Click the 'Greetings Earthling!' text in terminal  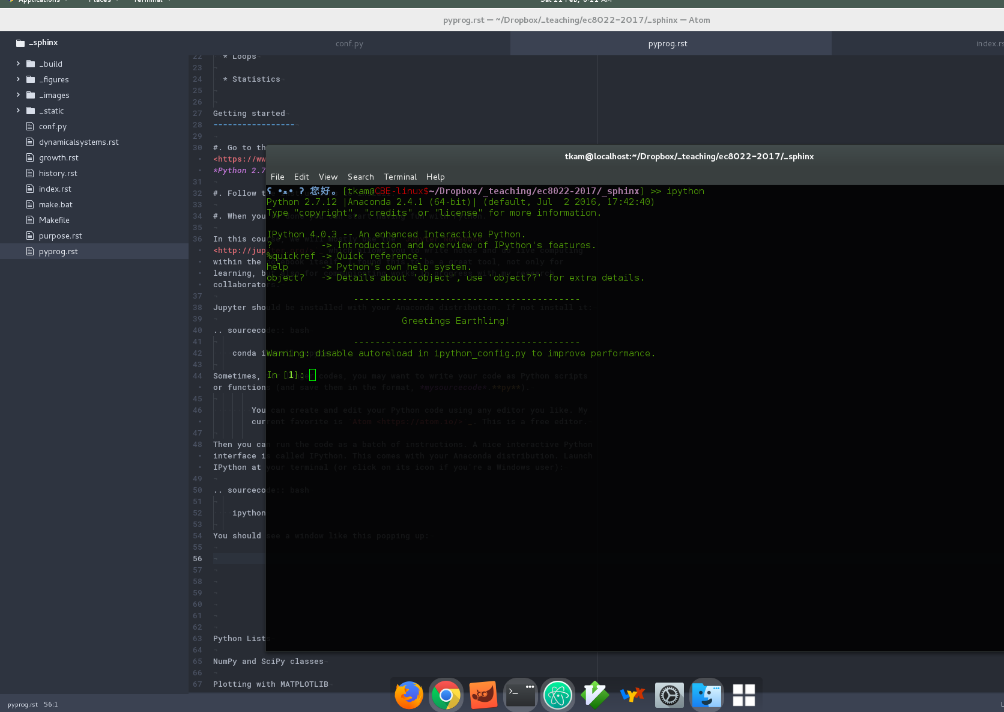tap(455, 321)
